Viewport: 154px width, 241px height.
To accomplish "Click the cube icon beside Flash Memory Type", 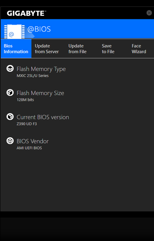I will point(10,68).
